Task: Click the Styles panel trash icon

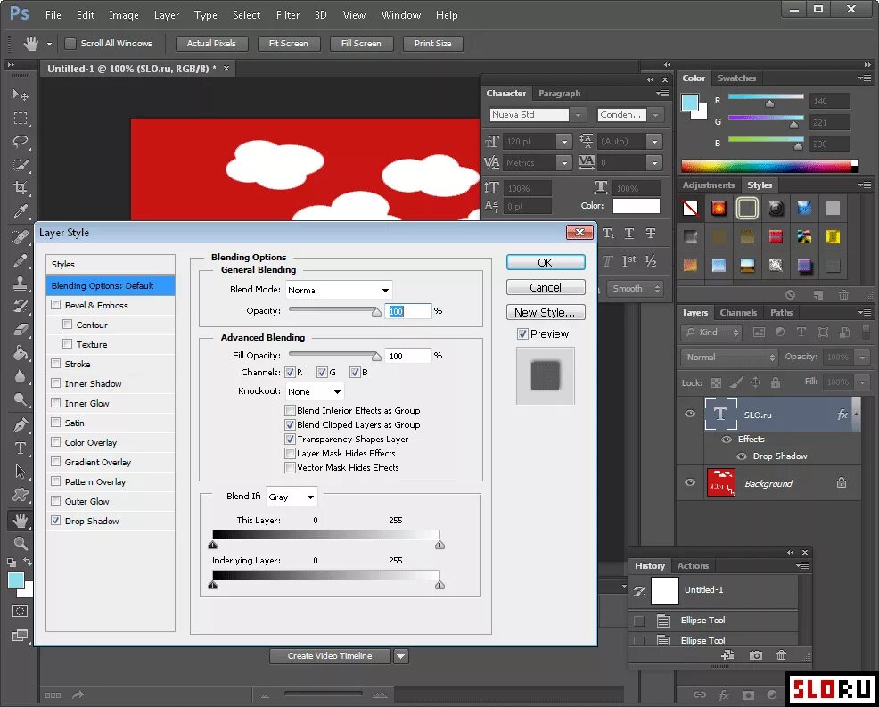Action: [843, 295]
